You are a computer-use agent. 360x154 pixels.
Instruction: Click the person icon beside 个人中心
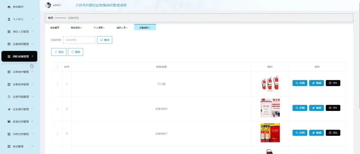tap(9, 19)
